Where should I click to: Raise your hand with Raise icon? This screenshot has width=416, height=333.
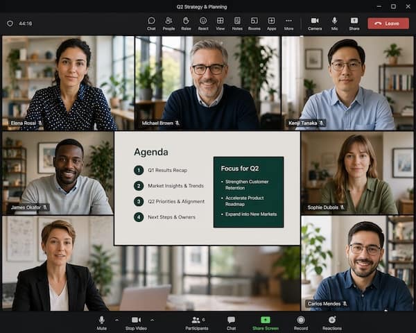point(186,24)
